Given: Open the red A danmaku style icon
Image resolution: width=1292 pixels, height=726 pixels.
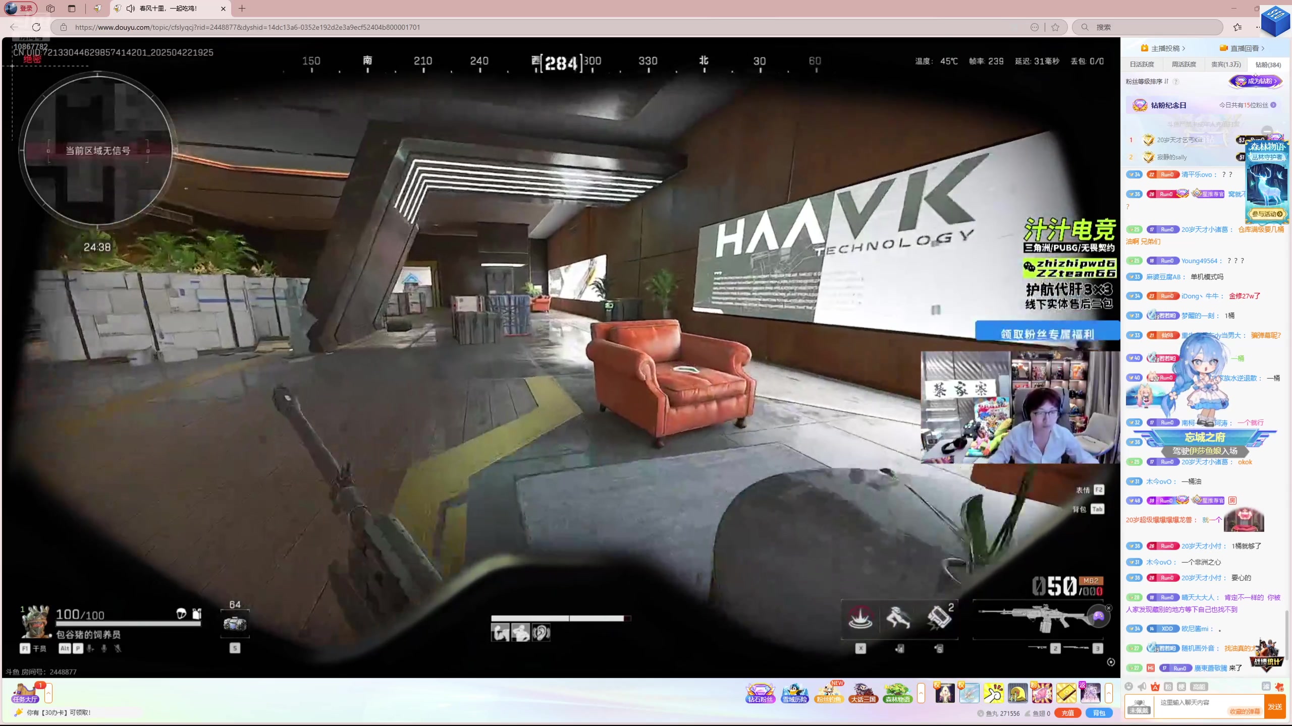Looking at the screenshot, I should [1155, 687].
